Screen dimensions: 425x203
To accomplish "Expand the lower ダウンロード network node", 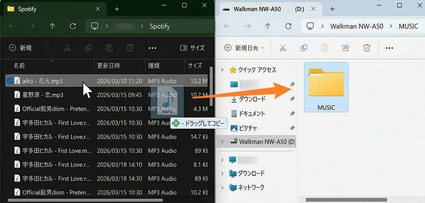I will [222, 173].
